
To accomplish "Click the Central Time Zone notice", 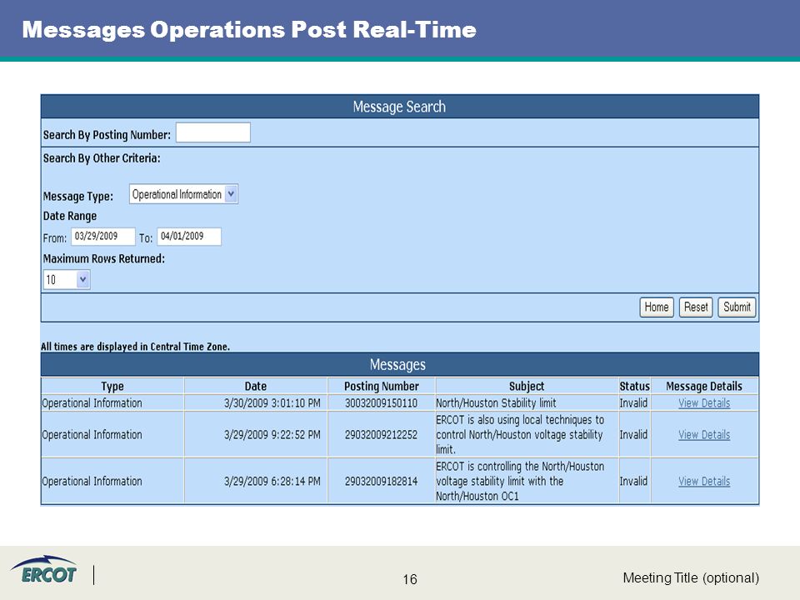I will click(135, 347).
